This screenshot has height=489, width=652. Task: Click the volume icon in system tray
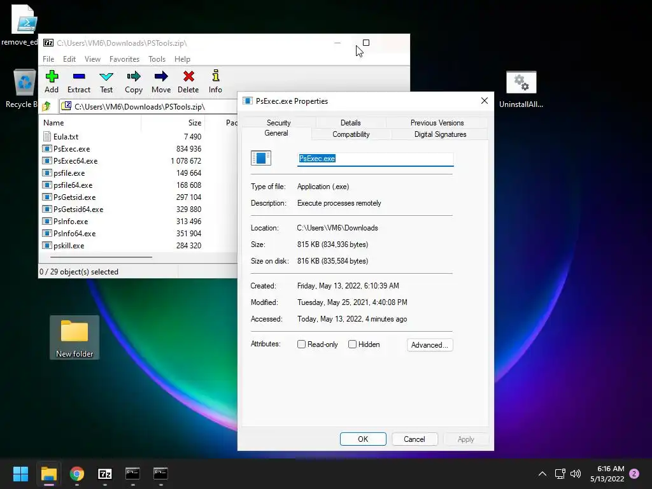[576, 474]
